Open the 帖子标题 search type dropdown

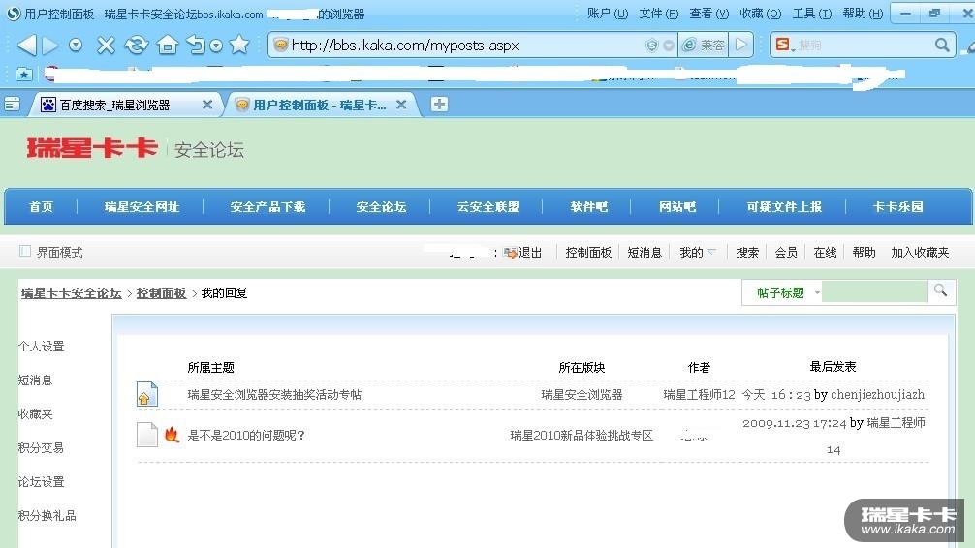787,292
